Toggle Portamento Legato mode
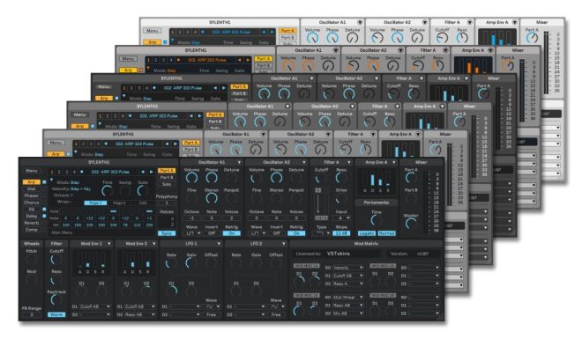Image resolution: width=582 pixels, height=339 pixels. tap(366, 233)
